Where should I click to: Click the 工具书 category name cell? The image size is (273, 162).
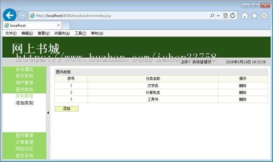click(153, 99)
